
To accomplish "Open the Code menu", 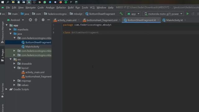I will 41,7.
